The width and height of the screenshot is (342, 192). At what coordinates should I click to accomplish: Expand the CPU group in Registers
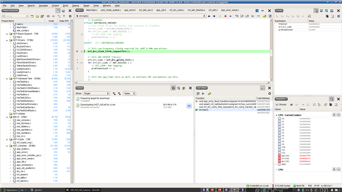[x=276, y=170]
